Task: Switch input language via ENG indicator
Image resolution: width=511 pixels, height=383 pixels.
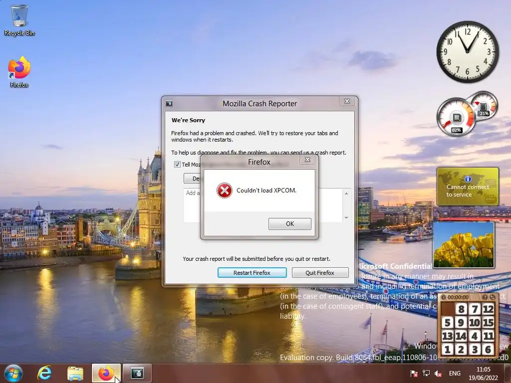Action: 455,374
